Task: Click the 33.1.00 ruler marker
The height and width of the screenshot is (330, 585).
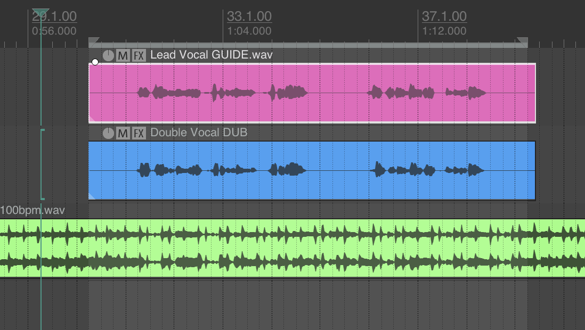Action: pos(249,16)
